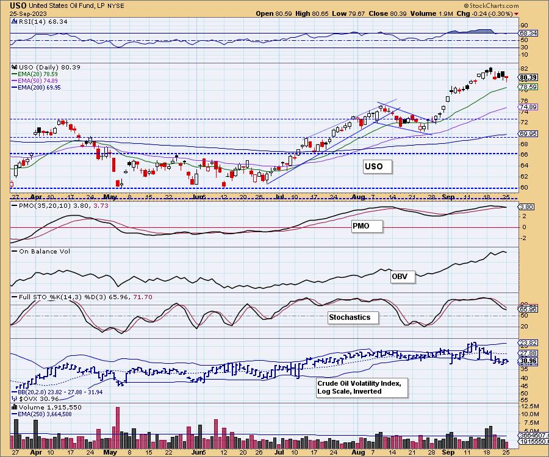Image resolution: width=549 pixels, height=457 pixels.
Task: Click the blue EMA(200) line swatch in the legend
Action: (x=14, y=87)
